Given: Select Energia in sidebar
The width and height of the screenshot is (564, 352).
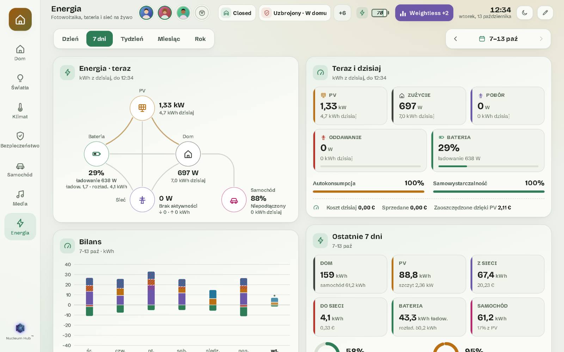Looking at the screenshot, I should point(20,227).
